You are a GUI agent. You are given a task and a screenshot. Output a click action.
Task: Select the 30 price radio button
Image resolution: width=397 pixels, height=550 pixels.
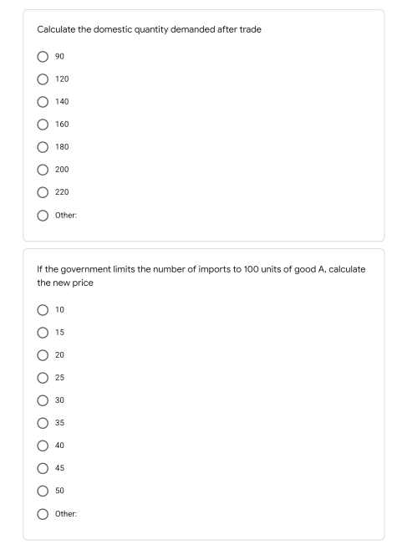tap(43, 400)
